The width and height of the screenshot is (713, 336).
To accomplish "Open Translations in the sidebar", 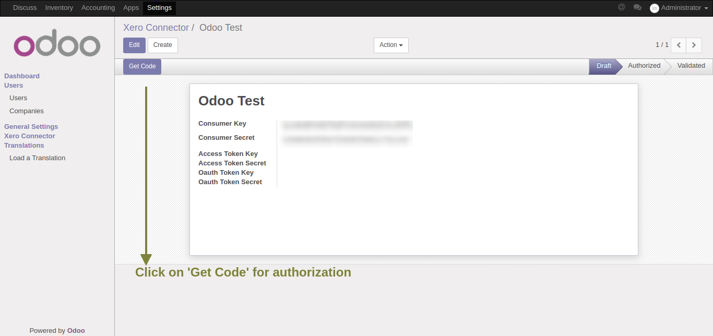I will pos(24,146).
